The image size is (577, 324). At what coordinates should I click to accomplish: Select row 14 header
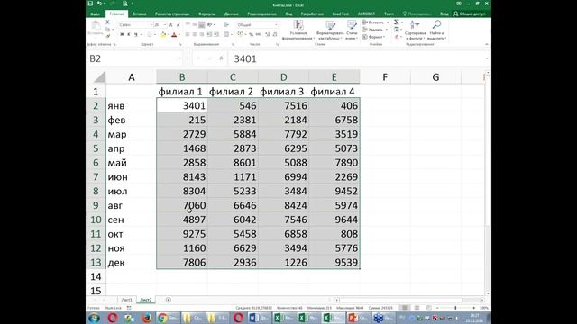pos(96,276)
